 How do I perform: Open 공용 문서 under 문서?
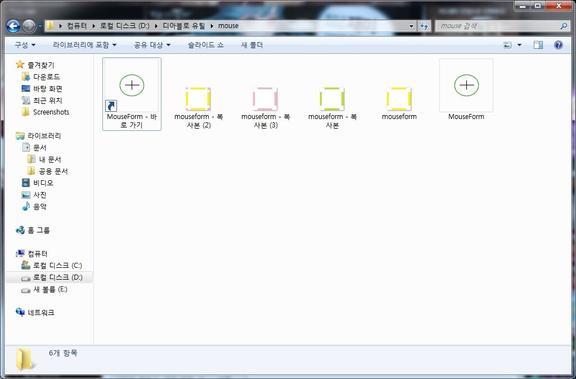(47, 171)
